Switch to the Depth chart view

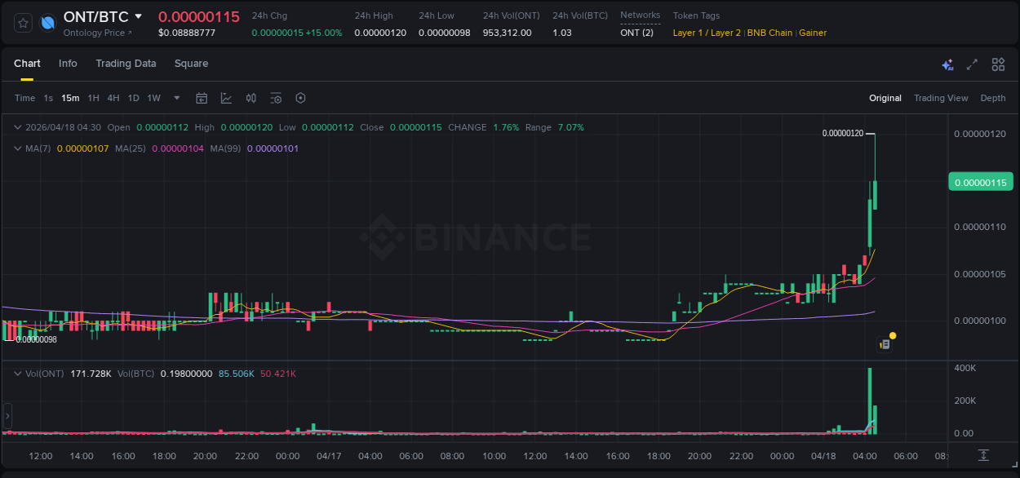click(993, 98)
